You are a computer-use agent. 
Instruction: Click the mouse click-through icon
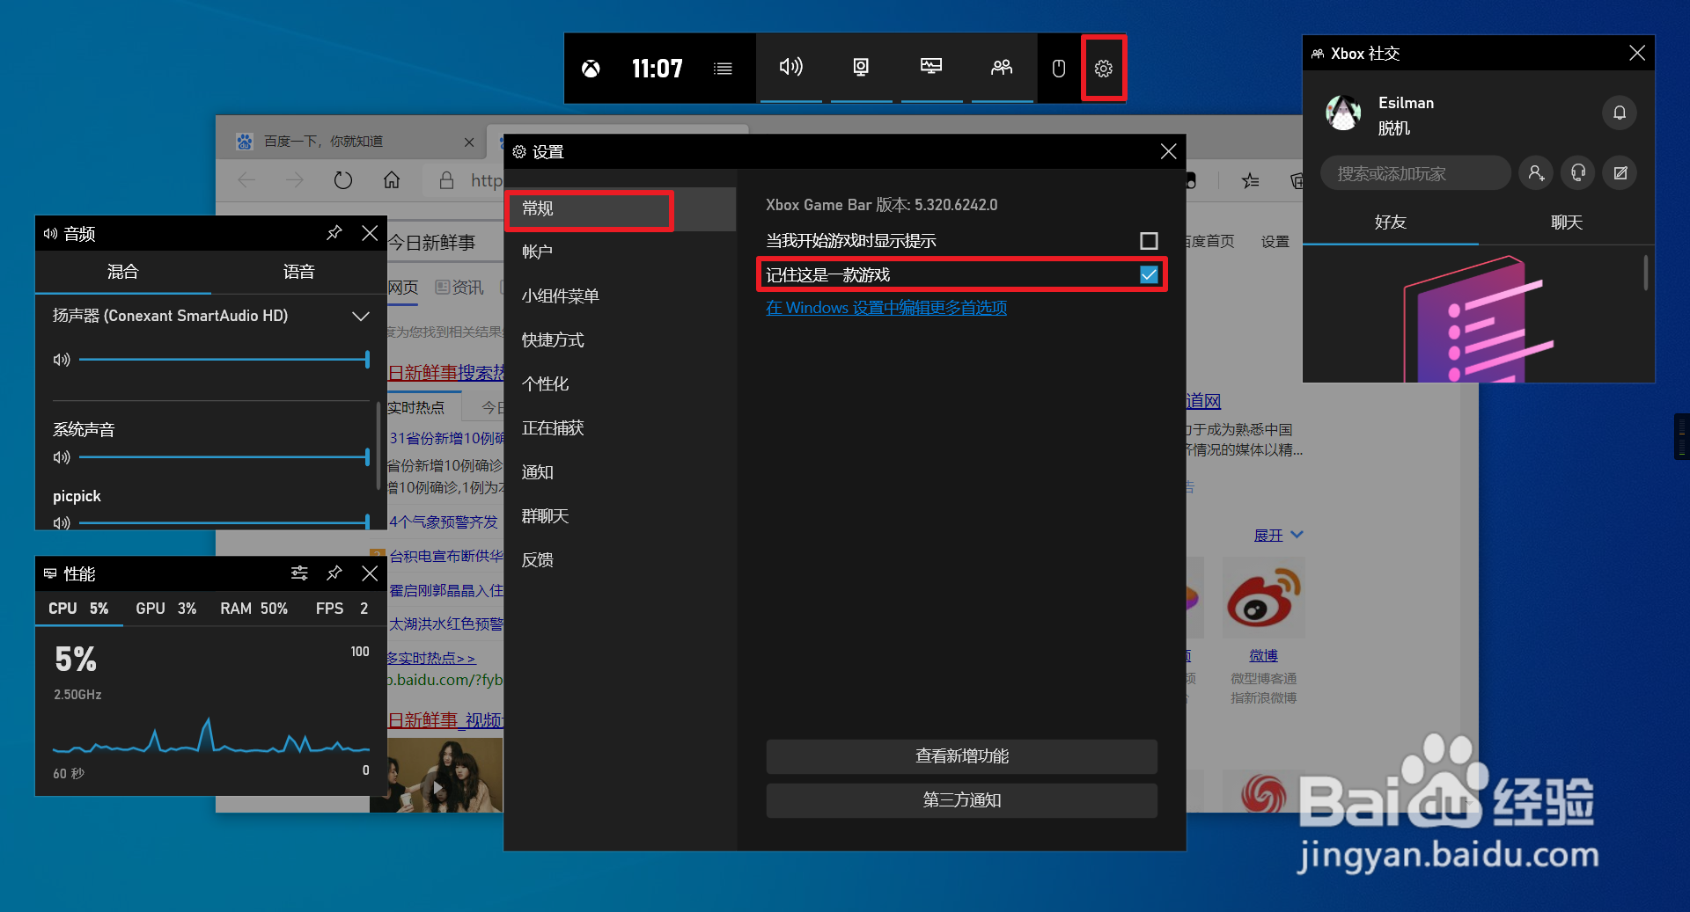click(x=1059, y=68)
